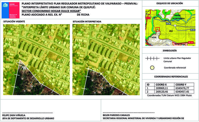The height and width of the screenshot is (122, 199).
Task: Select the red location square in locator map
Action: pos(157,30)
